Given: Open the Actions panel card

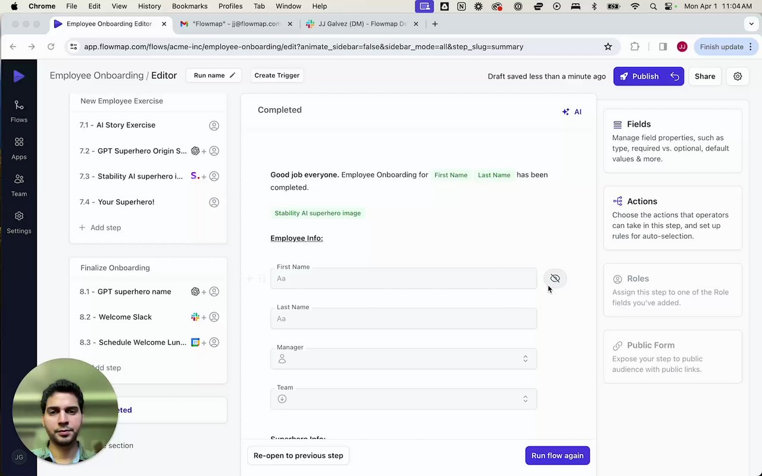Looking at the screenshot, I should (x=673, y=218).
